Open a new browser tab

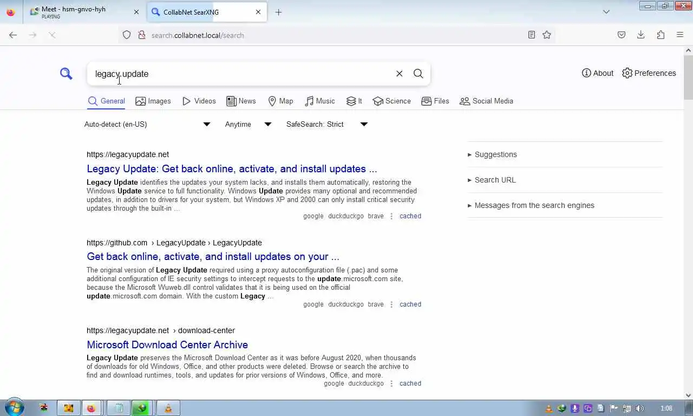(x=278, y=12)
